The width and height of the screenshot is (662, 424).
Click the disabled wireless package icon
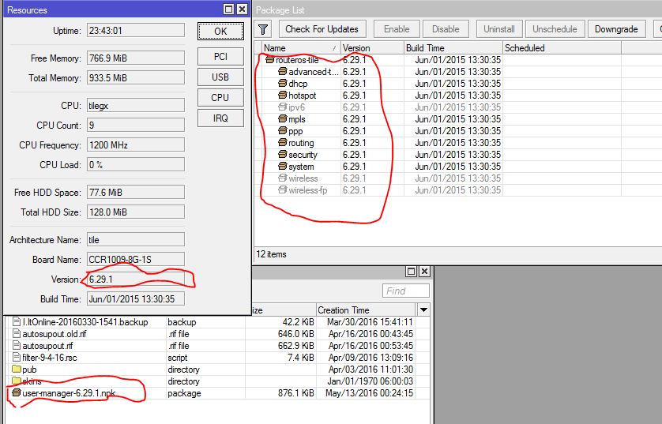point(283,178)
